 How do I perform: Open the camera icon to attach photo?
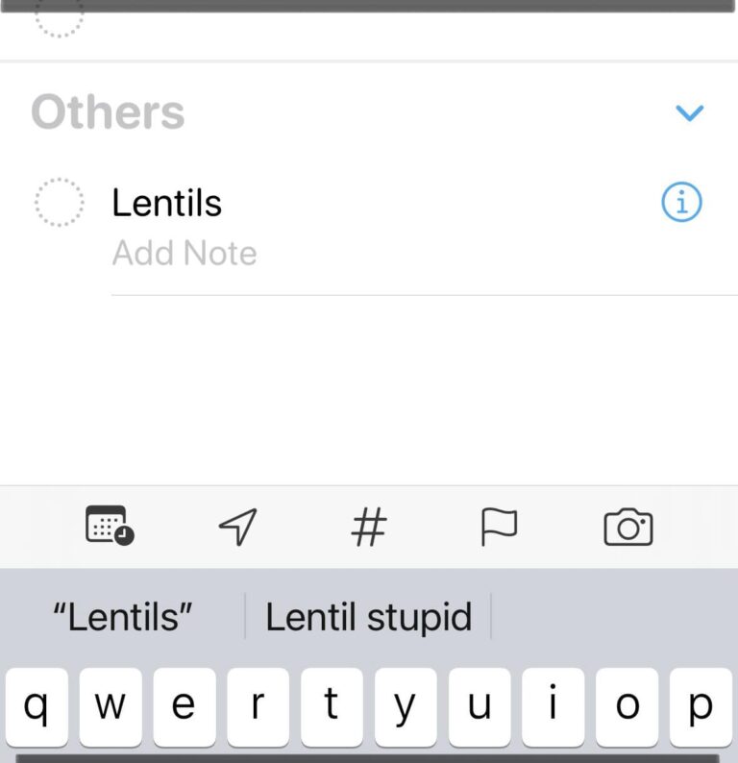pos(628,527)
